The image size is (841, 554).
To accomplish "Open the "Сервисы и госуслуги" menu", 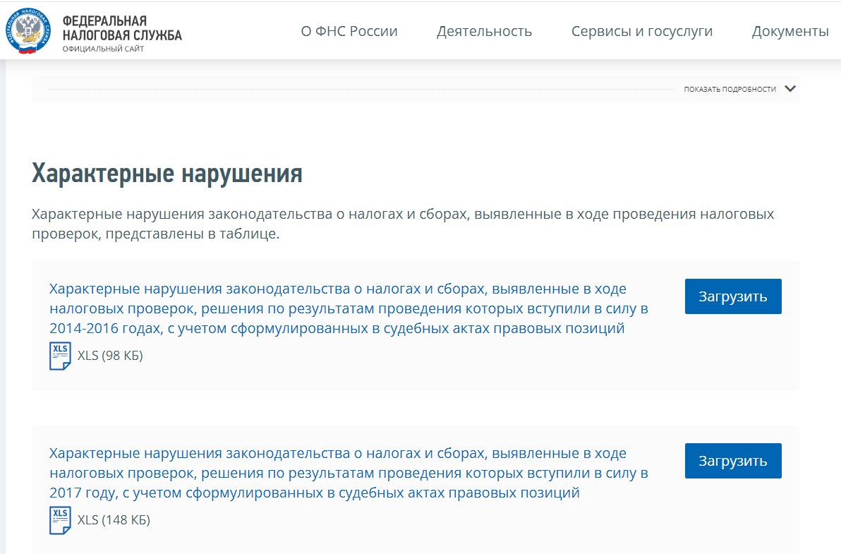I will pyautogui.click(x=642, y=31).
